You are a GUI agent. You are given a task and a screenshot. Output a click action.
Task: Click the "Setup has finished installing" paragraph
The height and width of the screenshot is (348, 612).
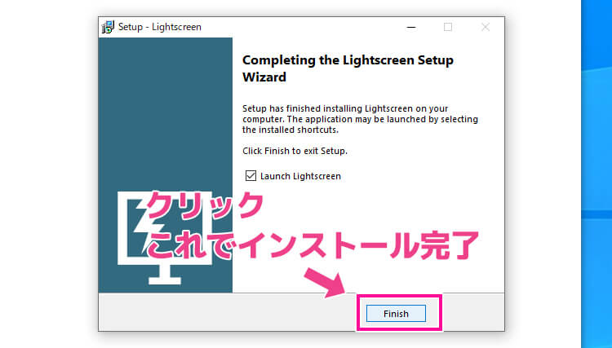(x=360, y=119)
